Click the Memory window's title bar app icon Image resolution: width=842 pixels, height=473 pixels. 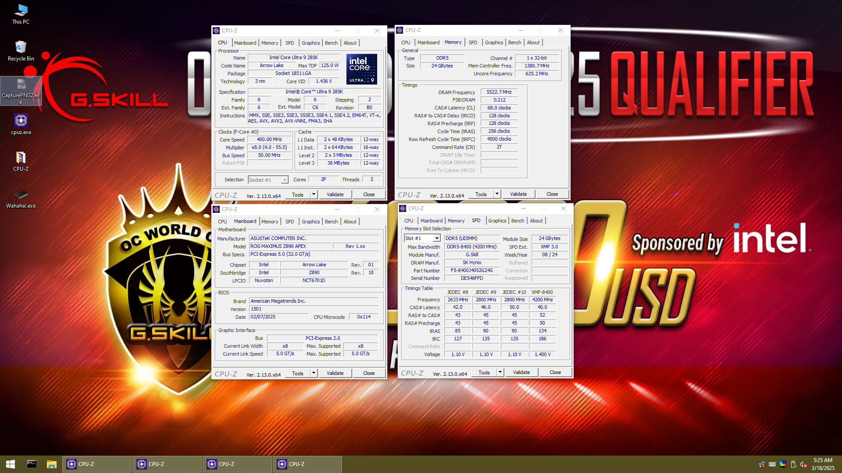(x=400, y=30)
